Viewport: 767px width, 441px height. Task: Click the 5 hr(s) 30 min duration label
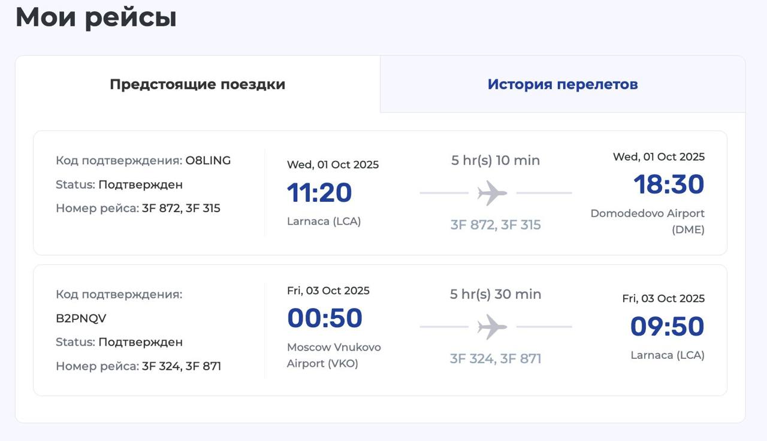coord(496,294)
